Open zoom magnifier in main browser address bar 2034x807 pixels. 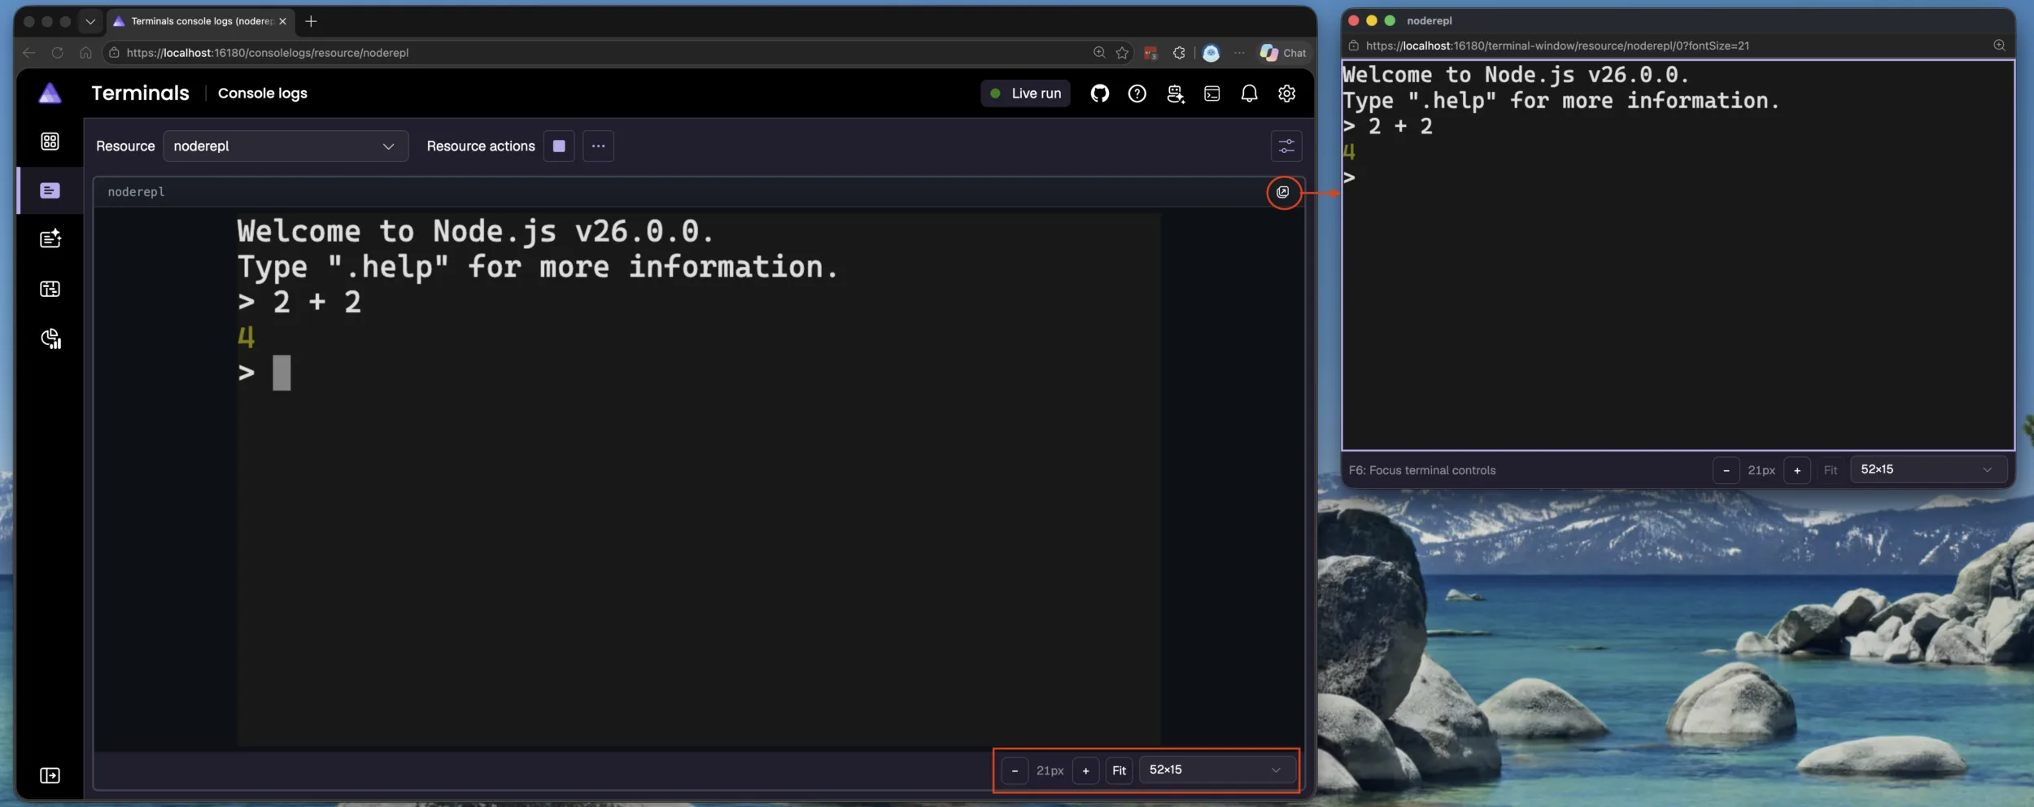click(1099, 53)
